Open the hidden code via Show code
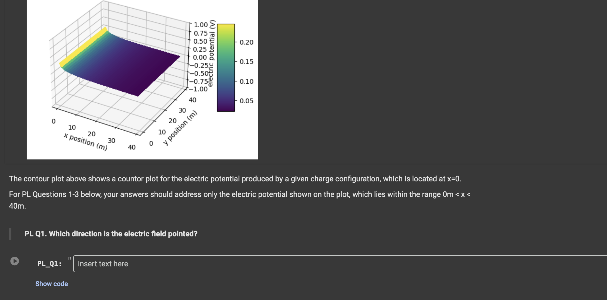607x300 pixels. [51, 284]
